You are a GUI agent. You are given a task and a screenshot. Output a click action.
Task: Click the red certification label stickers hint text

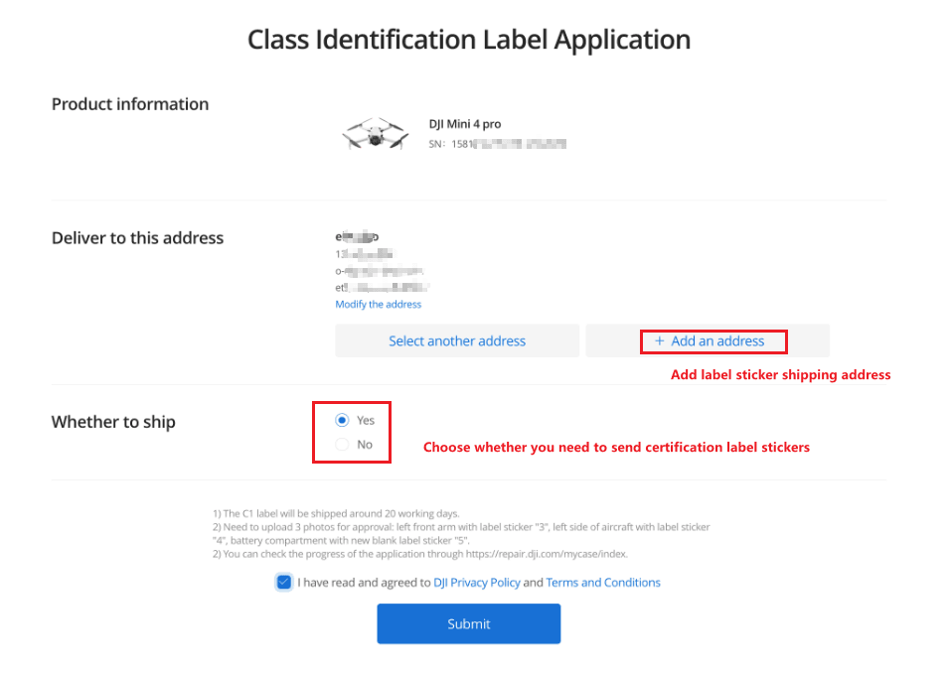pos(616,448)
